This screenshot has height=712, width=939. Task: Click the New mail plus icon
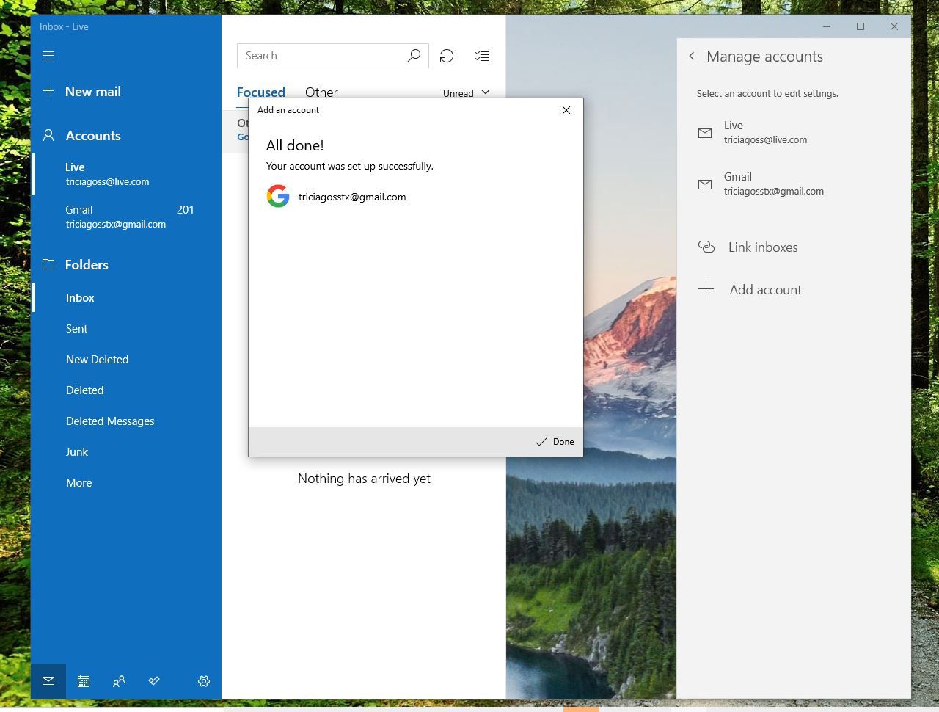click(x=48, y=91)
